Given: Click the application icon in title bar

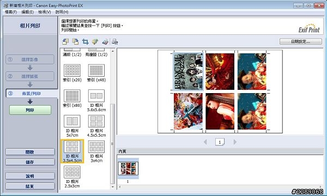Looking at the screenshot, I should point(6,5).
